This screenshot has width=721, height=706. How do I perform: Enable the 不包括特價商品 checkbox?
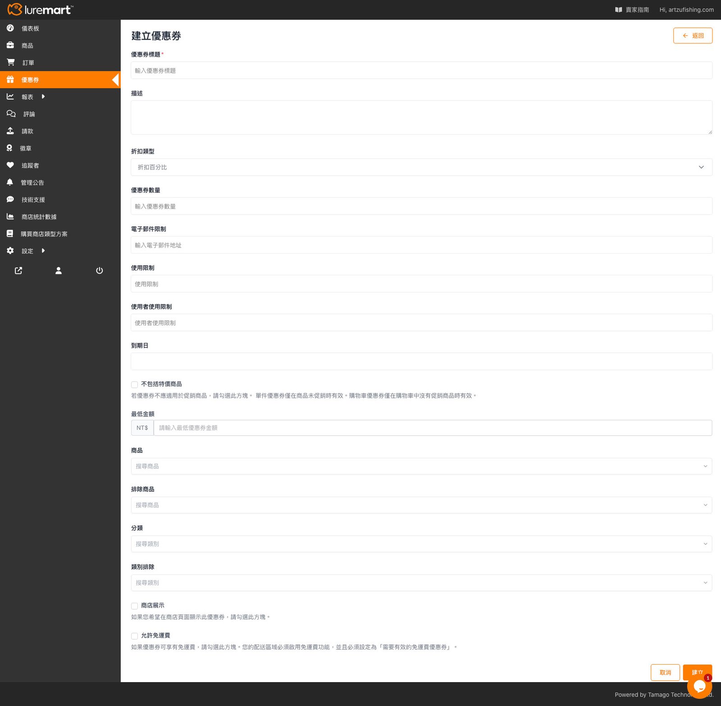click(134, 384)
